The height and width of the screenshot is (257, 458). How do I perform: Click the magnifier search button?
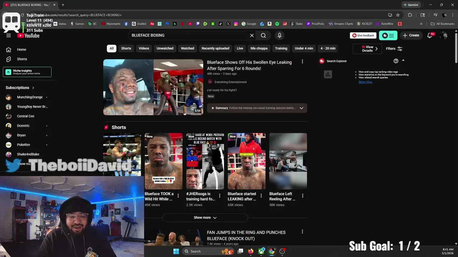point(263,35)
